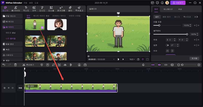Toggle track visibility eye icon

coord(9,88)
